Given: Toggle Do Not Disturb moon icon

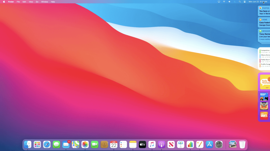Looking at the screenshot, I should (x=234, y=2).
